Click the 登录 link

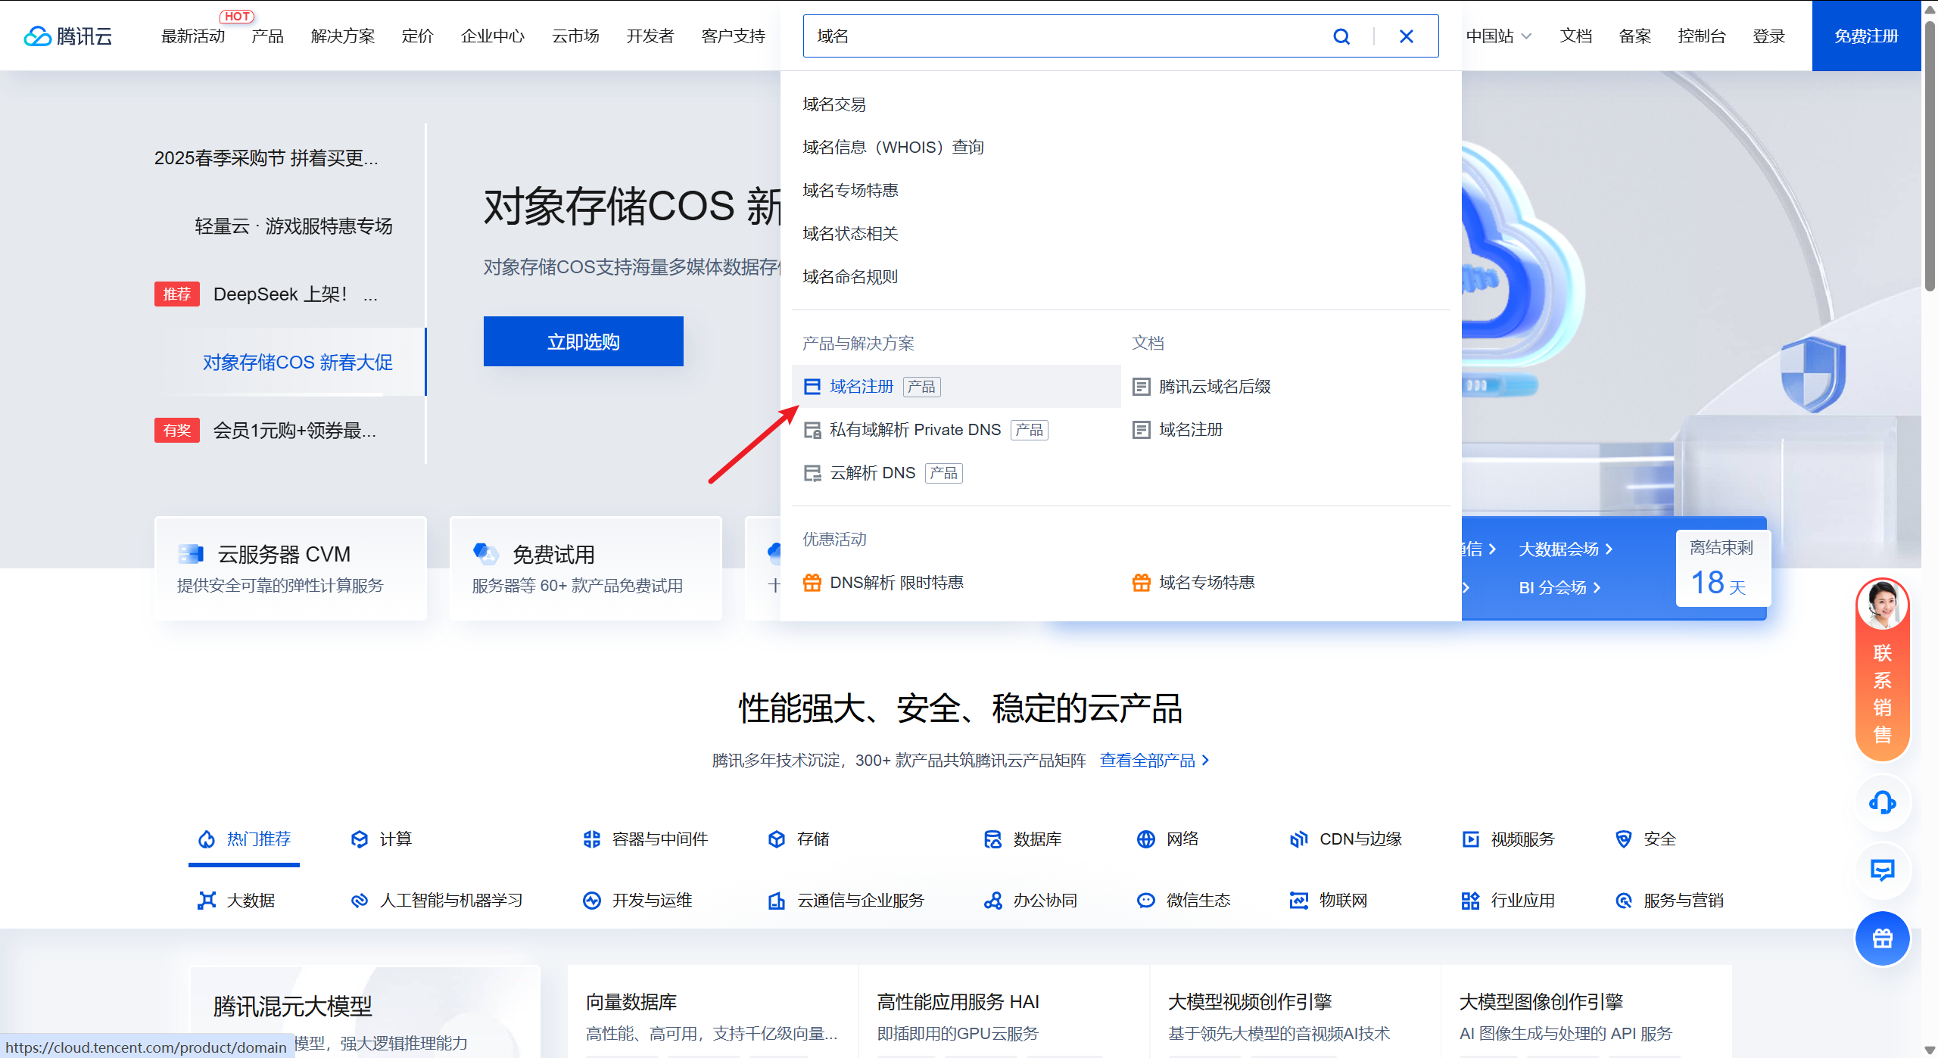pos(1769,36)
